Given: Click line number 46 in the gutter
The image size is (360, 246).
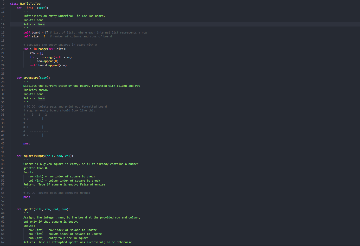Looking at the screenshot, I should [x=3, y=156].
